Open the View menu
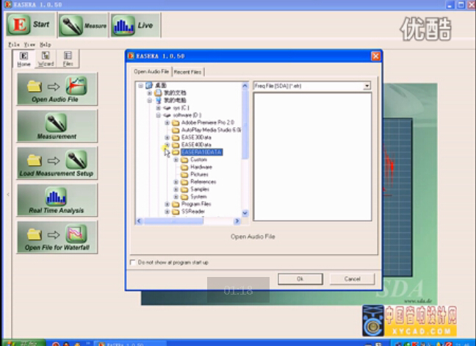Image resolution: width=476 pixels, height=346 pixels. pyautogui.click(x=29, y=45)
